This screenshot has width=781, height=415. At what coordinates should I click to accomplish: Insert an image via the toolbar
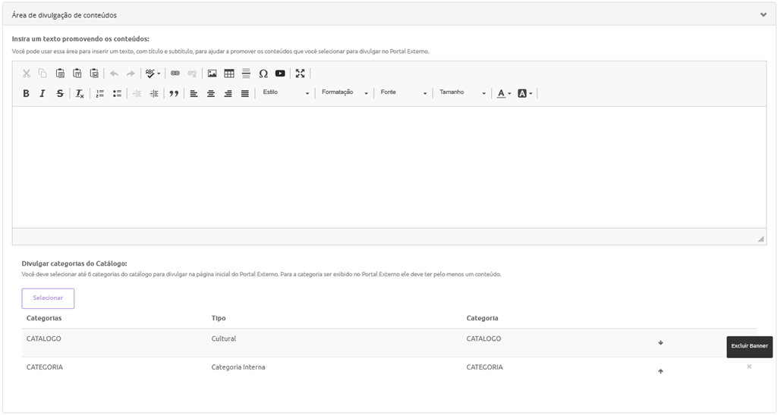click(213, 73)
